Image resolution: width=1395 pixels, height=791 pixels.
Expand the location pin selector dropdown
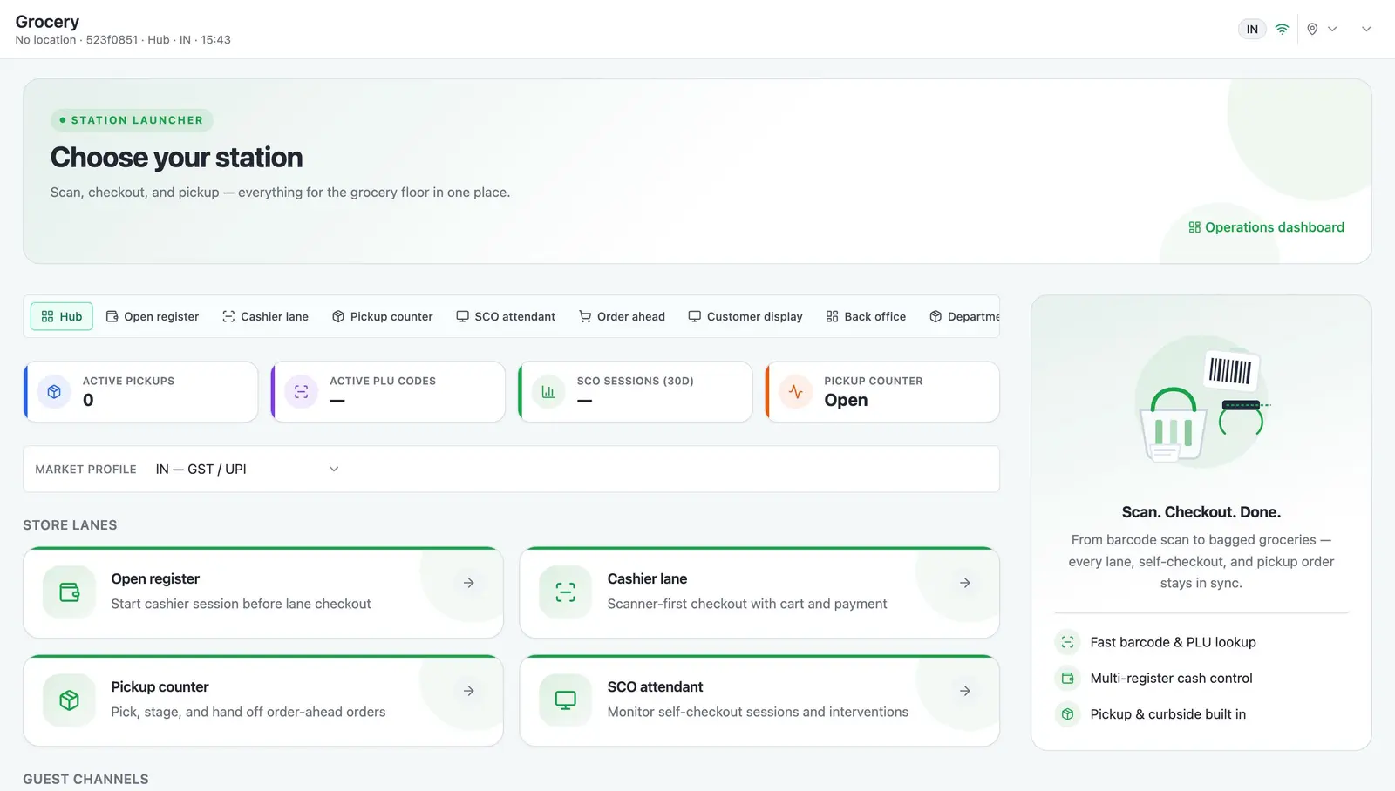pos(1322,29)
